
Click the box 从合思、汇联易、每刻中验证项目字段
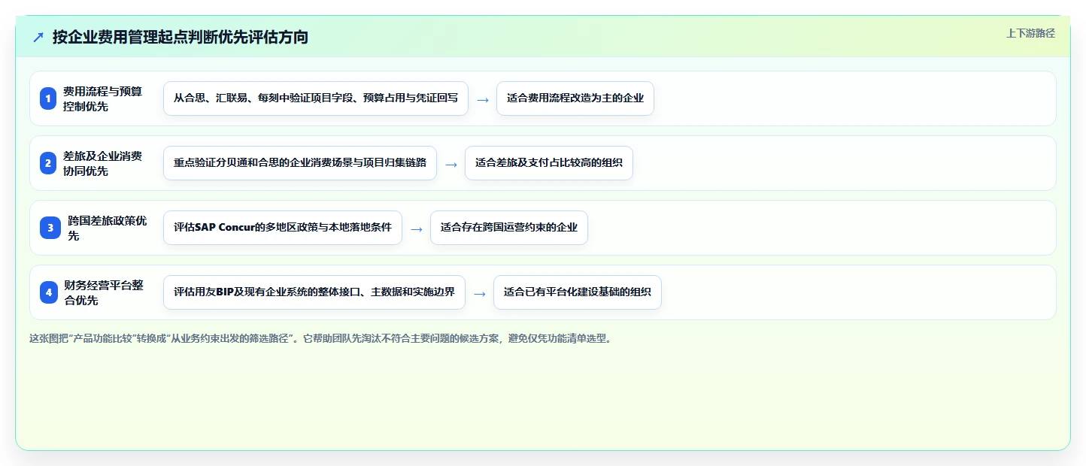316,98
